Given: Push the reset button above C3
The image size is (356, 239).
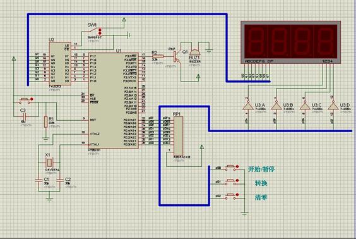Looking at the screenshot, I should pos(25,101).
